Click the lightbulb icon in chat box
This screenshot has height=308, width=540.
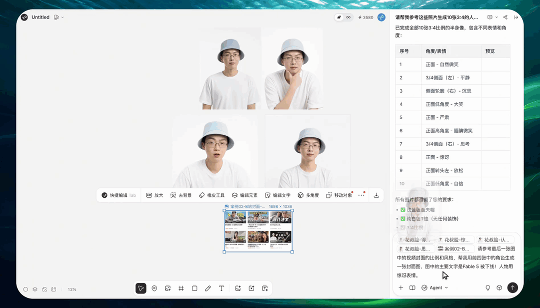(487, 287)
